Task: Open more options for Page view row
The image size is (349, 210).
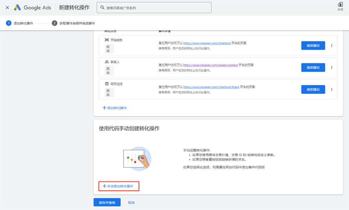Action: click(332, 90)
